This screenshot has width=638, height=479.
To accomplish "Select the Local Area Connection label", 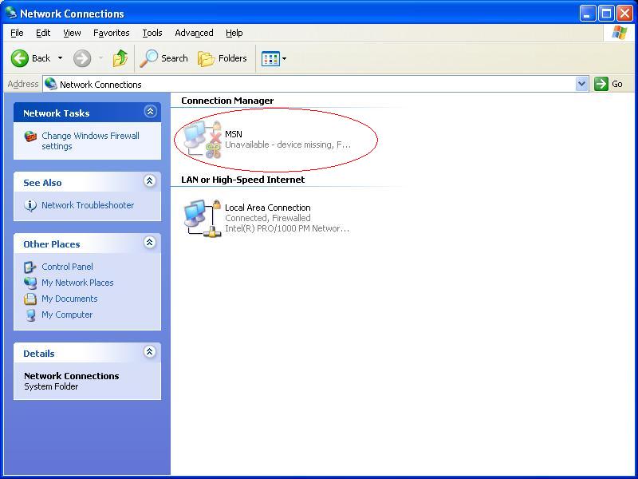I will 268,208.
